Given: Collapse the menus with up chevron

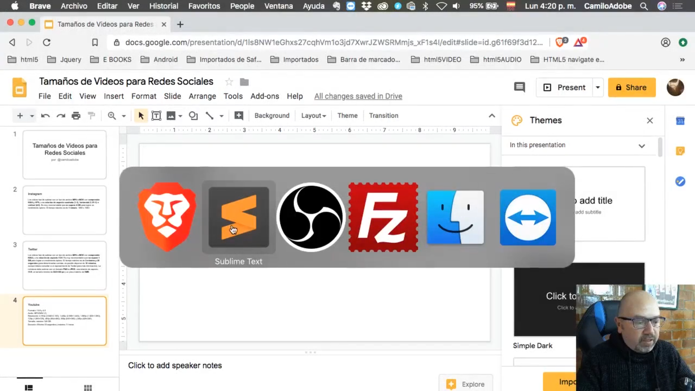Looking at the screenshot, I should 492,116.
